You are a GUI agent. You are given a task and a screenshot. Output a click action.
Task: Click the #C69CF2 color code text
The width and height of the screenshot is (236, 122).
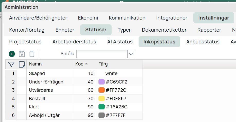tap(116, 82)
